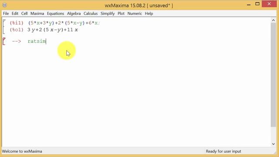Click the ratsim input text in the active cell
Image resolution: width=279 pixels, height=157 pixels.
(37, 41)
